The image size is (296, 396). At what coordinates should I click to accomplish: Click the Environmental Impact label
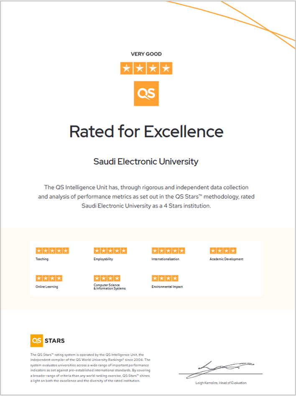(167, 287)
